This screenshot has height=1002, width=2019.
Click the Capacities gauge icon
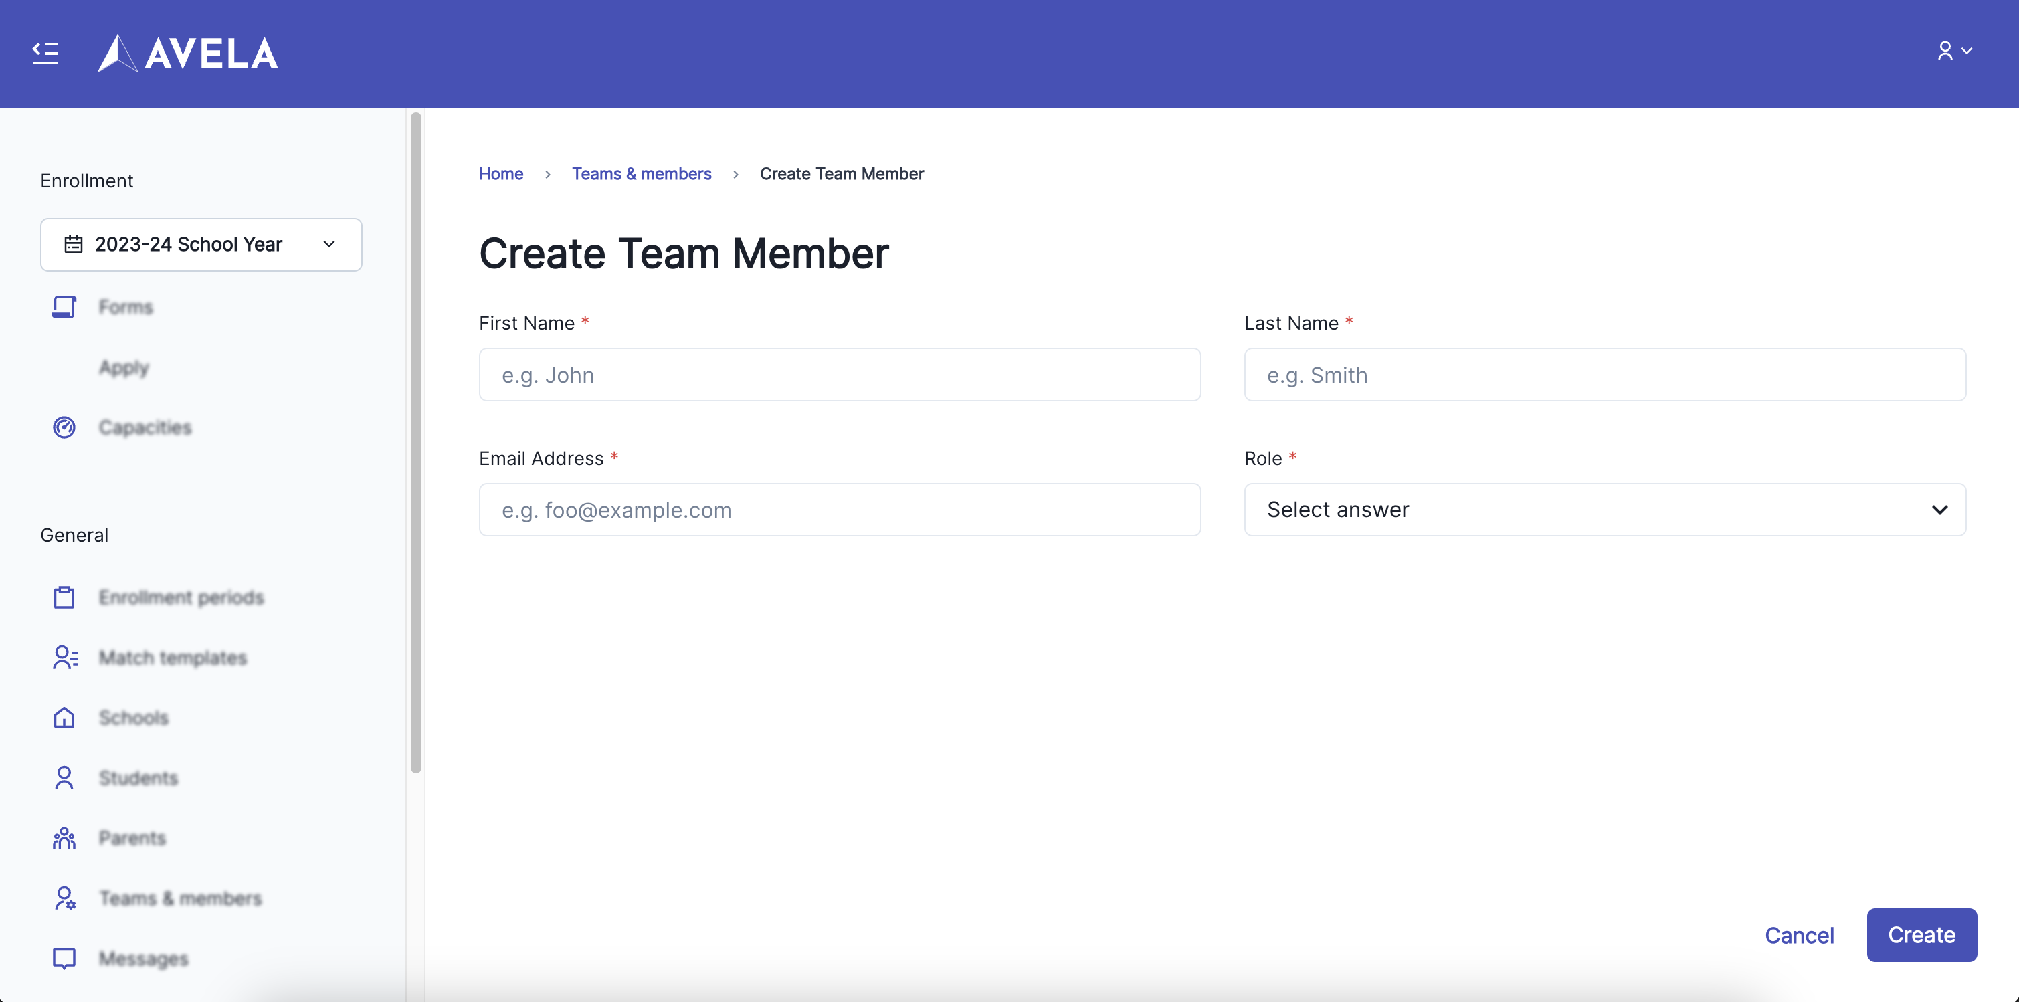pyautogui.click(x=64, y=427)
